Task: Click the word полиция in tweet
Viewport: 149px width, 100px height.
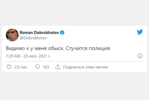Action: point(99,48)
